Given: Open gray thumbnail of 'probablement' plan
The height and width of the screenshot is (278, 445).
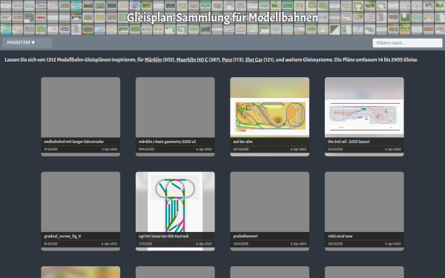Looking at the screenshot, I should [270, 202].
